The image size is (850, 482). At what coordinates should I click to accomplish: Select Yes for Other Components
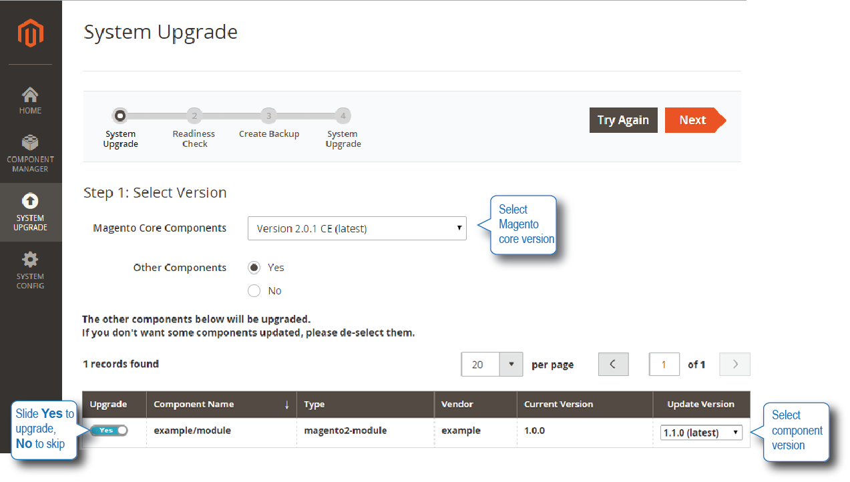254,268
